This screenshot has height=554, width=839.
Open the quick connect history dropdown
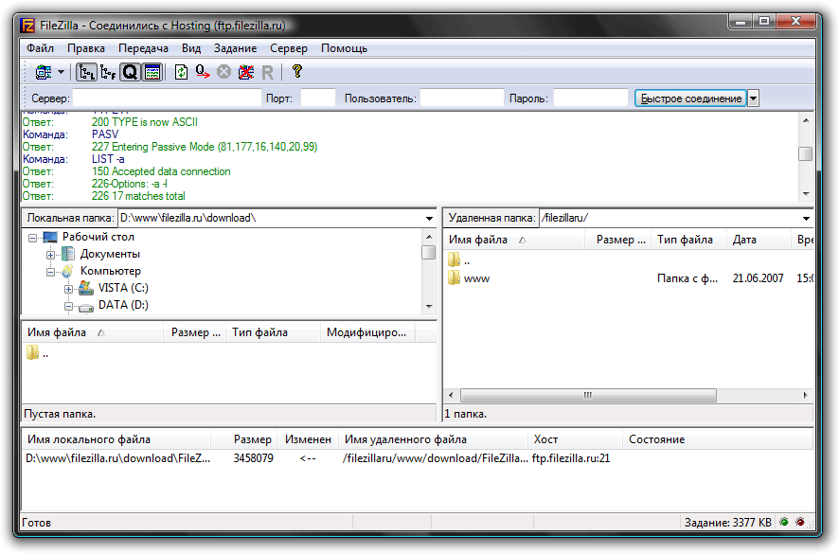coord(753,98)
